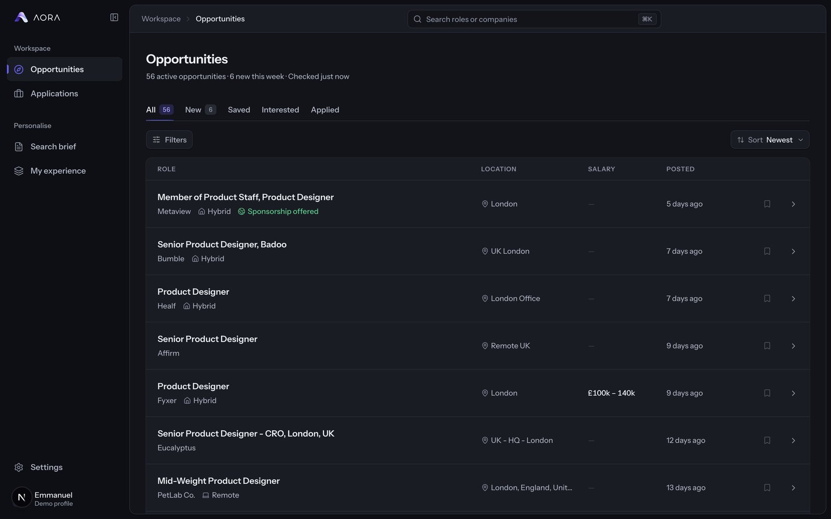Image resolution: width=831 pixels, height=519 pixels.
Task: Open Mid-Weight Product Designer listing
Action: click(219, 481)
